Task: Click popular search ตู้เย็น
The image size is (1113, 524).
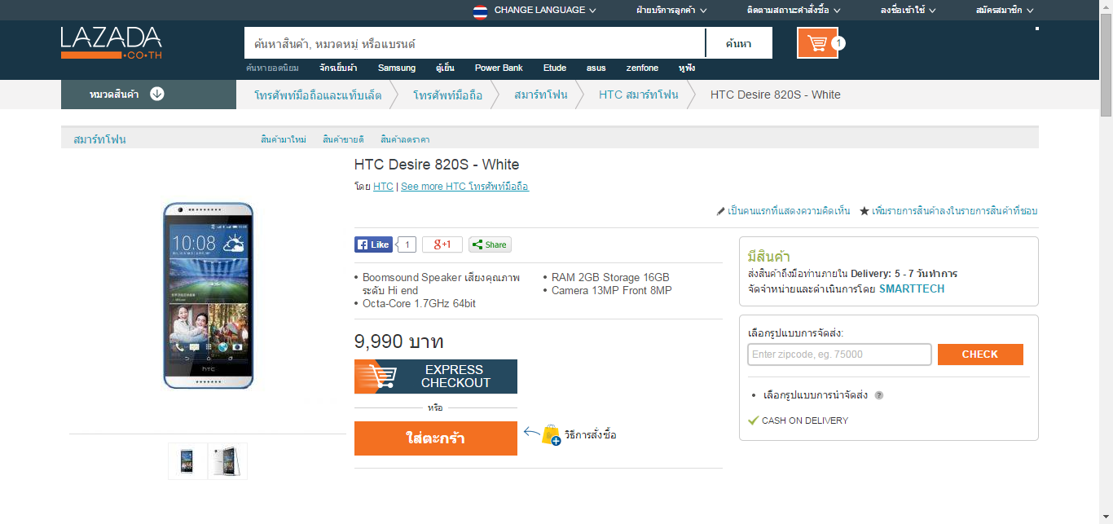Action: pos(445,68)
